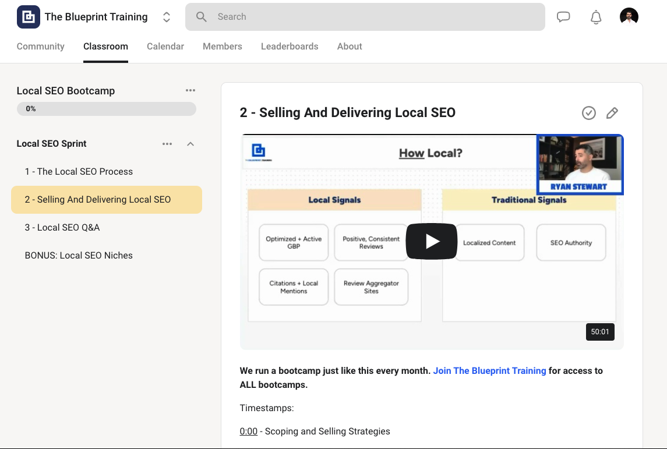
Task: Open the Leaderboards tab
Action: [290, 46]
